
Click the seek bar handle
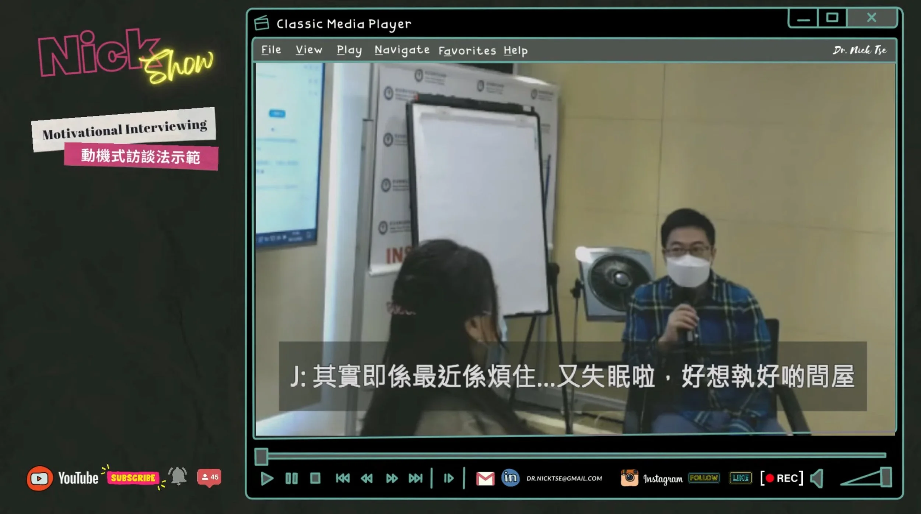tap(261, 456)
